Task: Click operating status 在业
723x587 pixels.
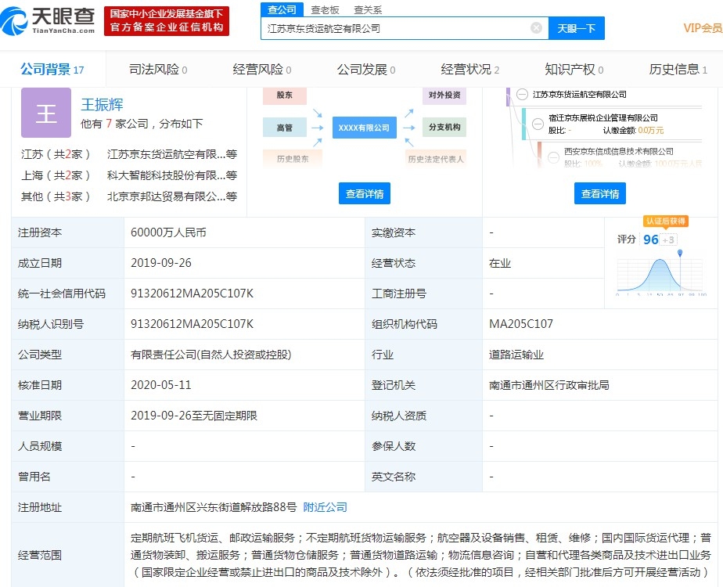Action: [500, 263]
